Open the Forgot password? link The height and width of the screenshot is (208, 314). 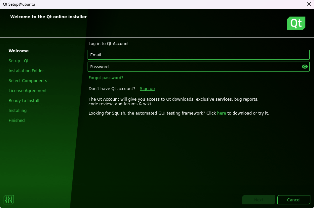[106, 78]
